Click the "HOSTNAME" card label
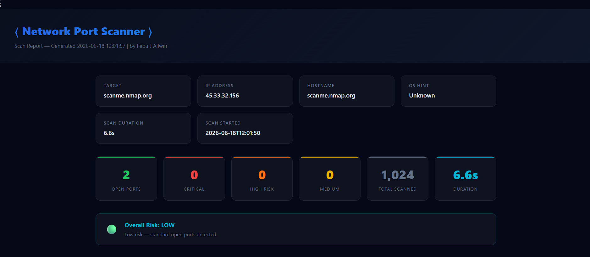This screenshot has height=257, width=590. pyautogui.click(x=321, y=86)
